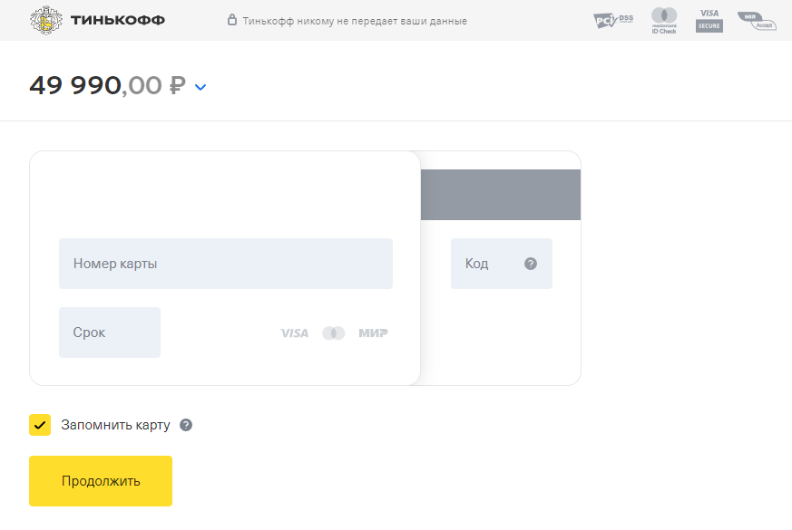Focus the Срок expiry date field
Image resolution: width=792 pixels, height=530 pixels.
110,332
